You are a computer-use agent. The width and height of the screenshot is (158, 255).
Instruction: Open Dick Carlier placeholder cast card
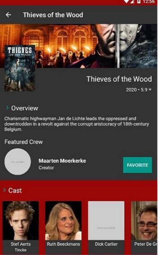click(106, 220)
